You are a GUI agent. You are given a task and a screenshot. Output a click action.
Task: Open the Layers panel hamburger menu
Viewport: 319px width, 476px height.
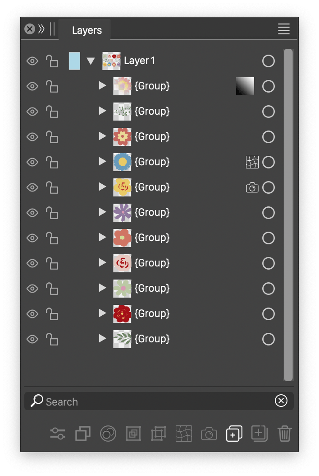[x=283, y=29]
